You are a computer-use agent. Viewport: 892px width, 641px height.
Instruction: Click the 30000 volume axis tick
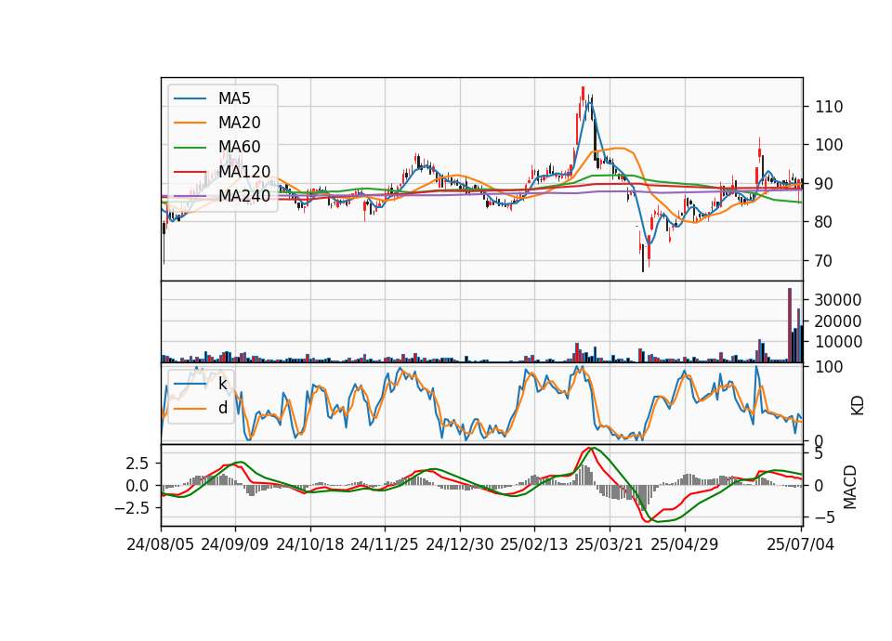pyautogui.click(x=838, y=300)
